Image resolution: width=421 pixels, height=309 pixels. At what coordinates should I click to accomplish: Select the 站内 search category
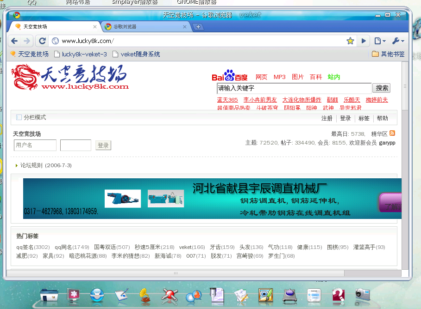tap(334, 77)
